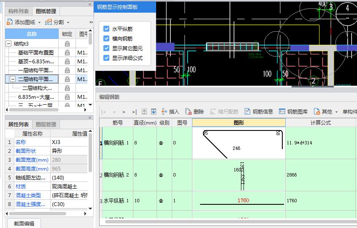Viewport: 357px width, 228px height.
Task: Go to first rebar record
Action: click(x=104, y=112)
